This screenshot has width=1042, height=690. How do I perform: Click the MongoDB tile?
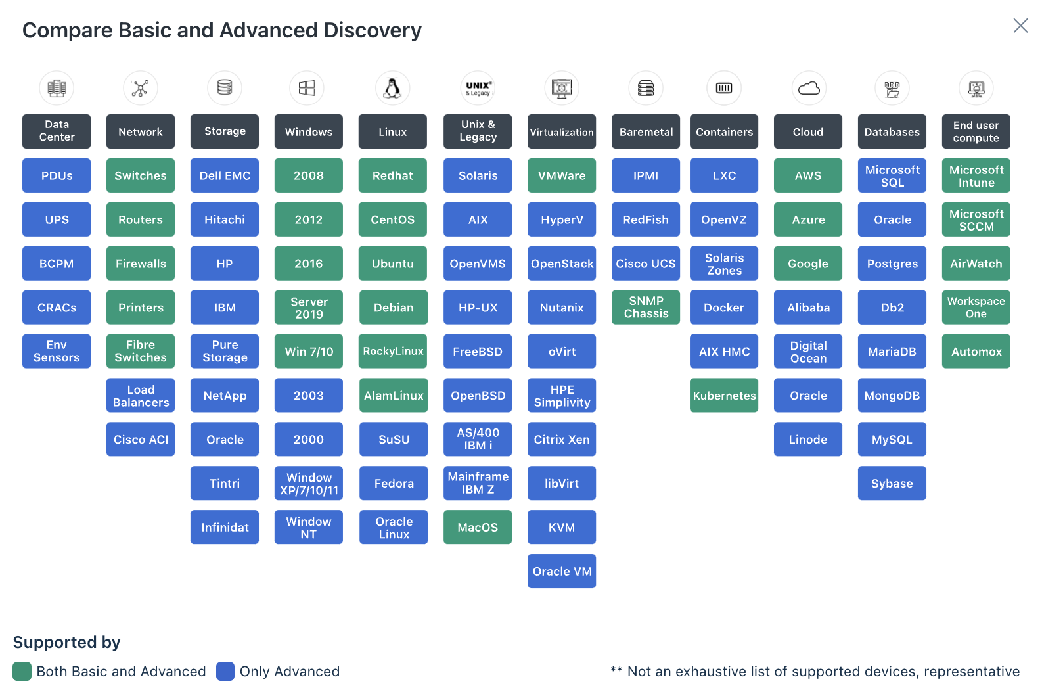click(x=892, y=396)
